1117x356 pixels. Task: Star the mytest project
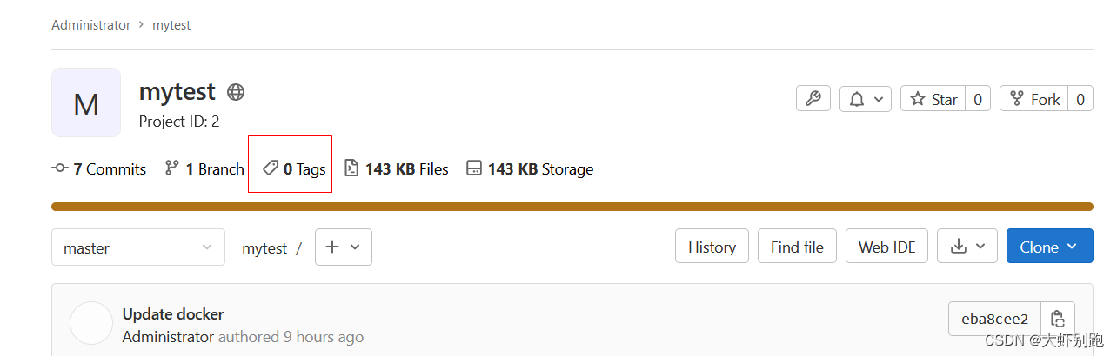[933, 99]
